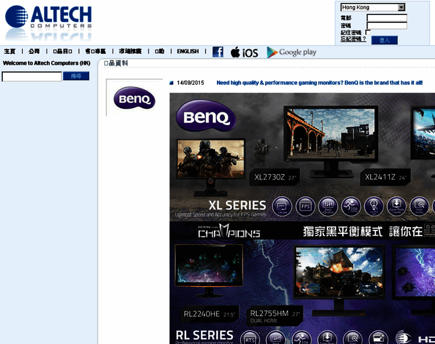Click the Smart Scaling magnifier icon in XL row
Image resolution: width=435 pixels, height=344 pixels.
pyautogui.click(x=419, y=206)
